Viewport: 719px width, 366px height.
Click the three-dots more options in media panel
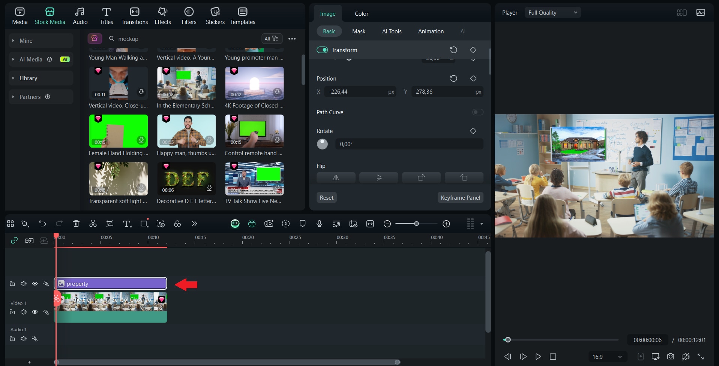[x=292, y=39]
